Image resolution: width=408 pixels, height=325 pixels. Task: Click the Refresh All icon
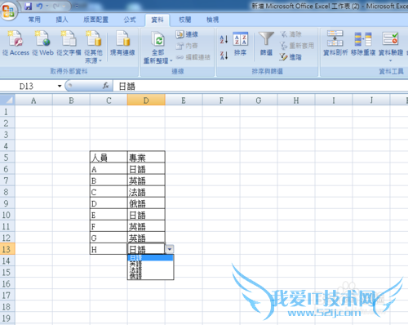point(158,40)
